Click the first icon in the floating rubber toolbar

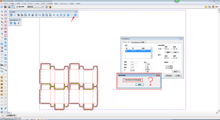pyautogui.click(x=11, y=15)
